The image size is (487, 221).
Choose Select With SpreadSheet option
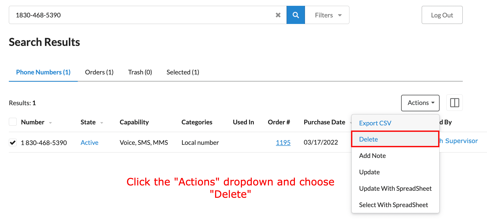tap(393, 205)
